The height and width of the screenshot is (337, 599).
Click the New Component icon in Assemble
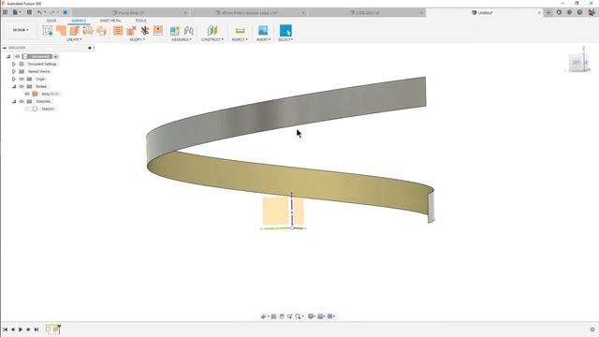coord(175,31)
